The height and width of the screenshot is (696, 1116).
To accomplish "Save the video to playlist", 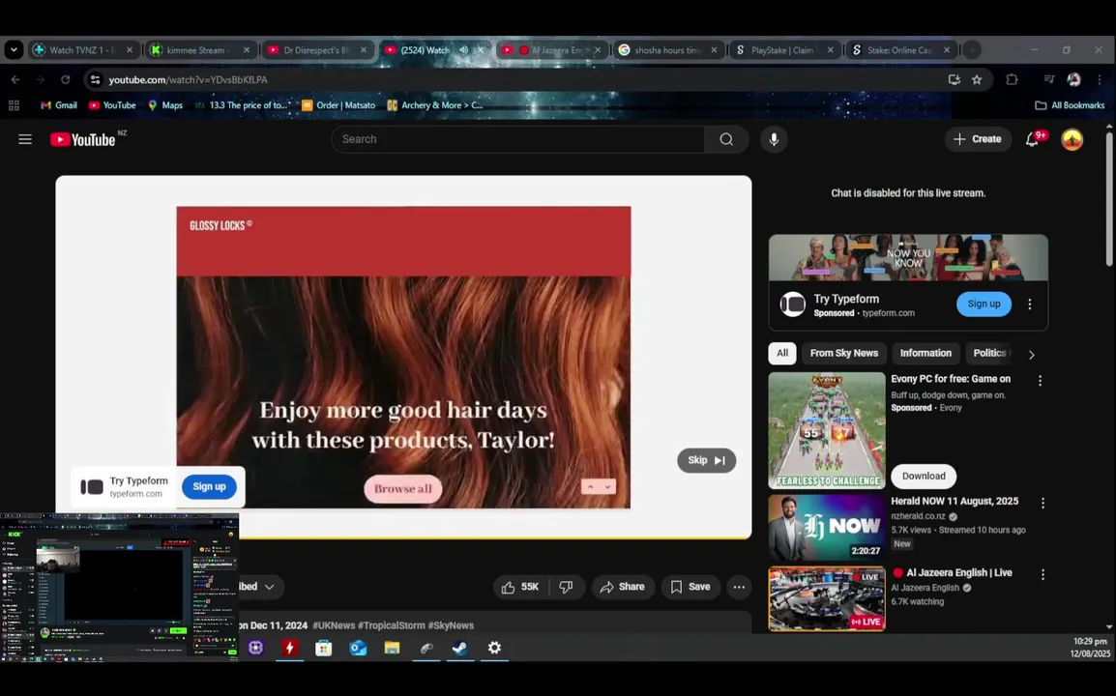I will (x=690, y=587).
